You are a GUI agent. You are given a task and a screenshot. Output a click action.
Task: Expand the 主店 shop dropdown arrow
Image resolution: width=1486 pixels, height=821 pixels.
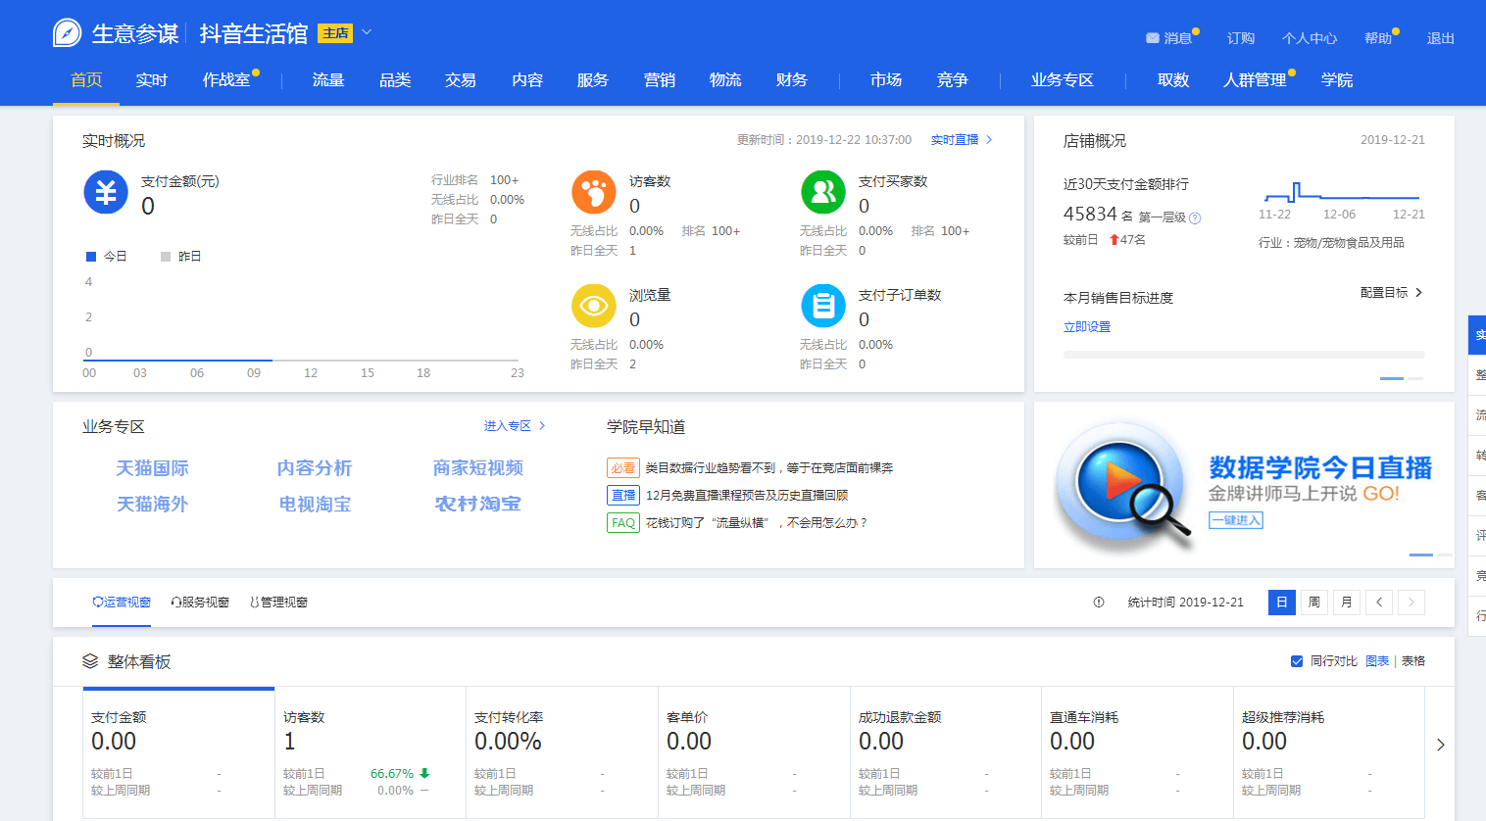(367, 32)
